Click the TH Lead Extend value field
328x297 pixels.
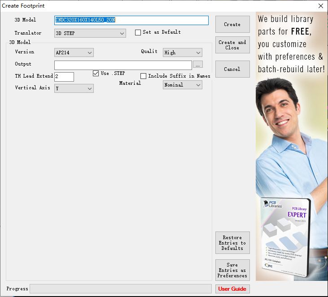tap(64, 77)
